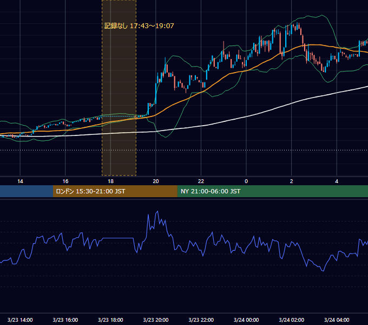This screenshot has width=368, height=325.
Task: Click the '3/23 14:00' date label
Action: [x=20, y=320]
